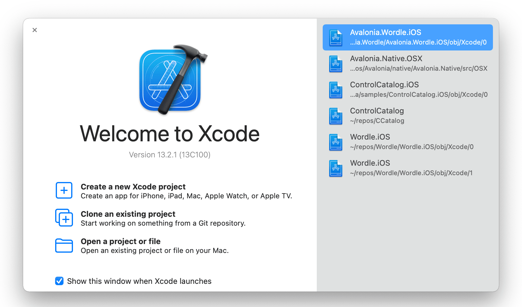Choose Clone an existing project
522x307 pixels.
tap(128, 214)
